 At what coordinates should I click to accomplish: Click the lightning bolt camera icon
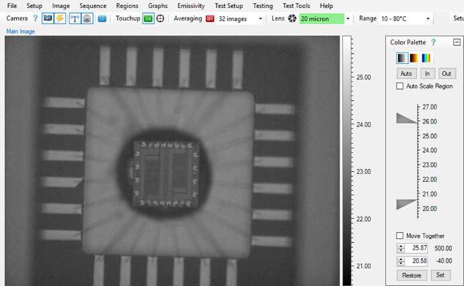point(60,19)
